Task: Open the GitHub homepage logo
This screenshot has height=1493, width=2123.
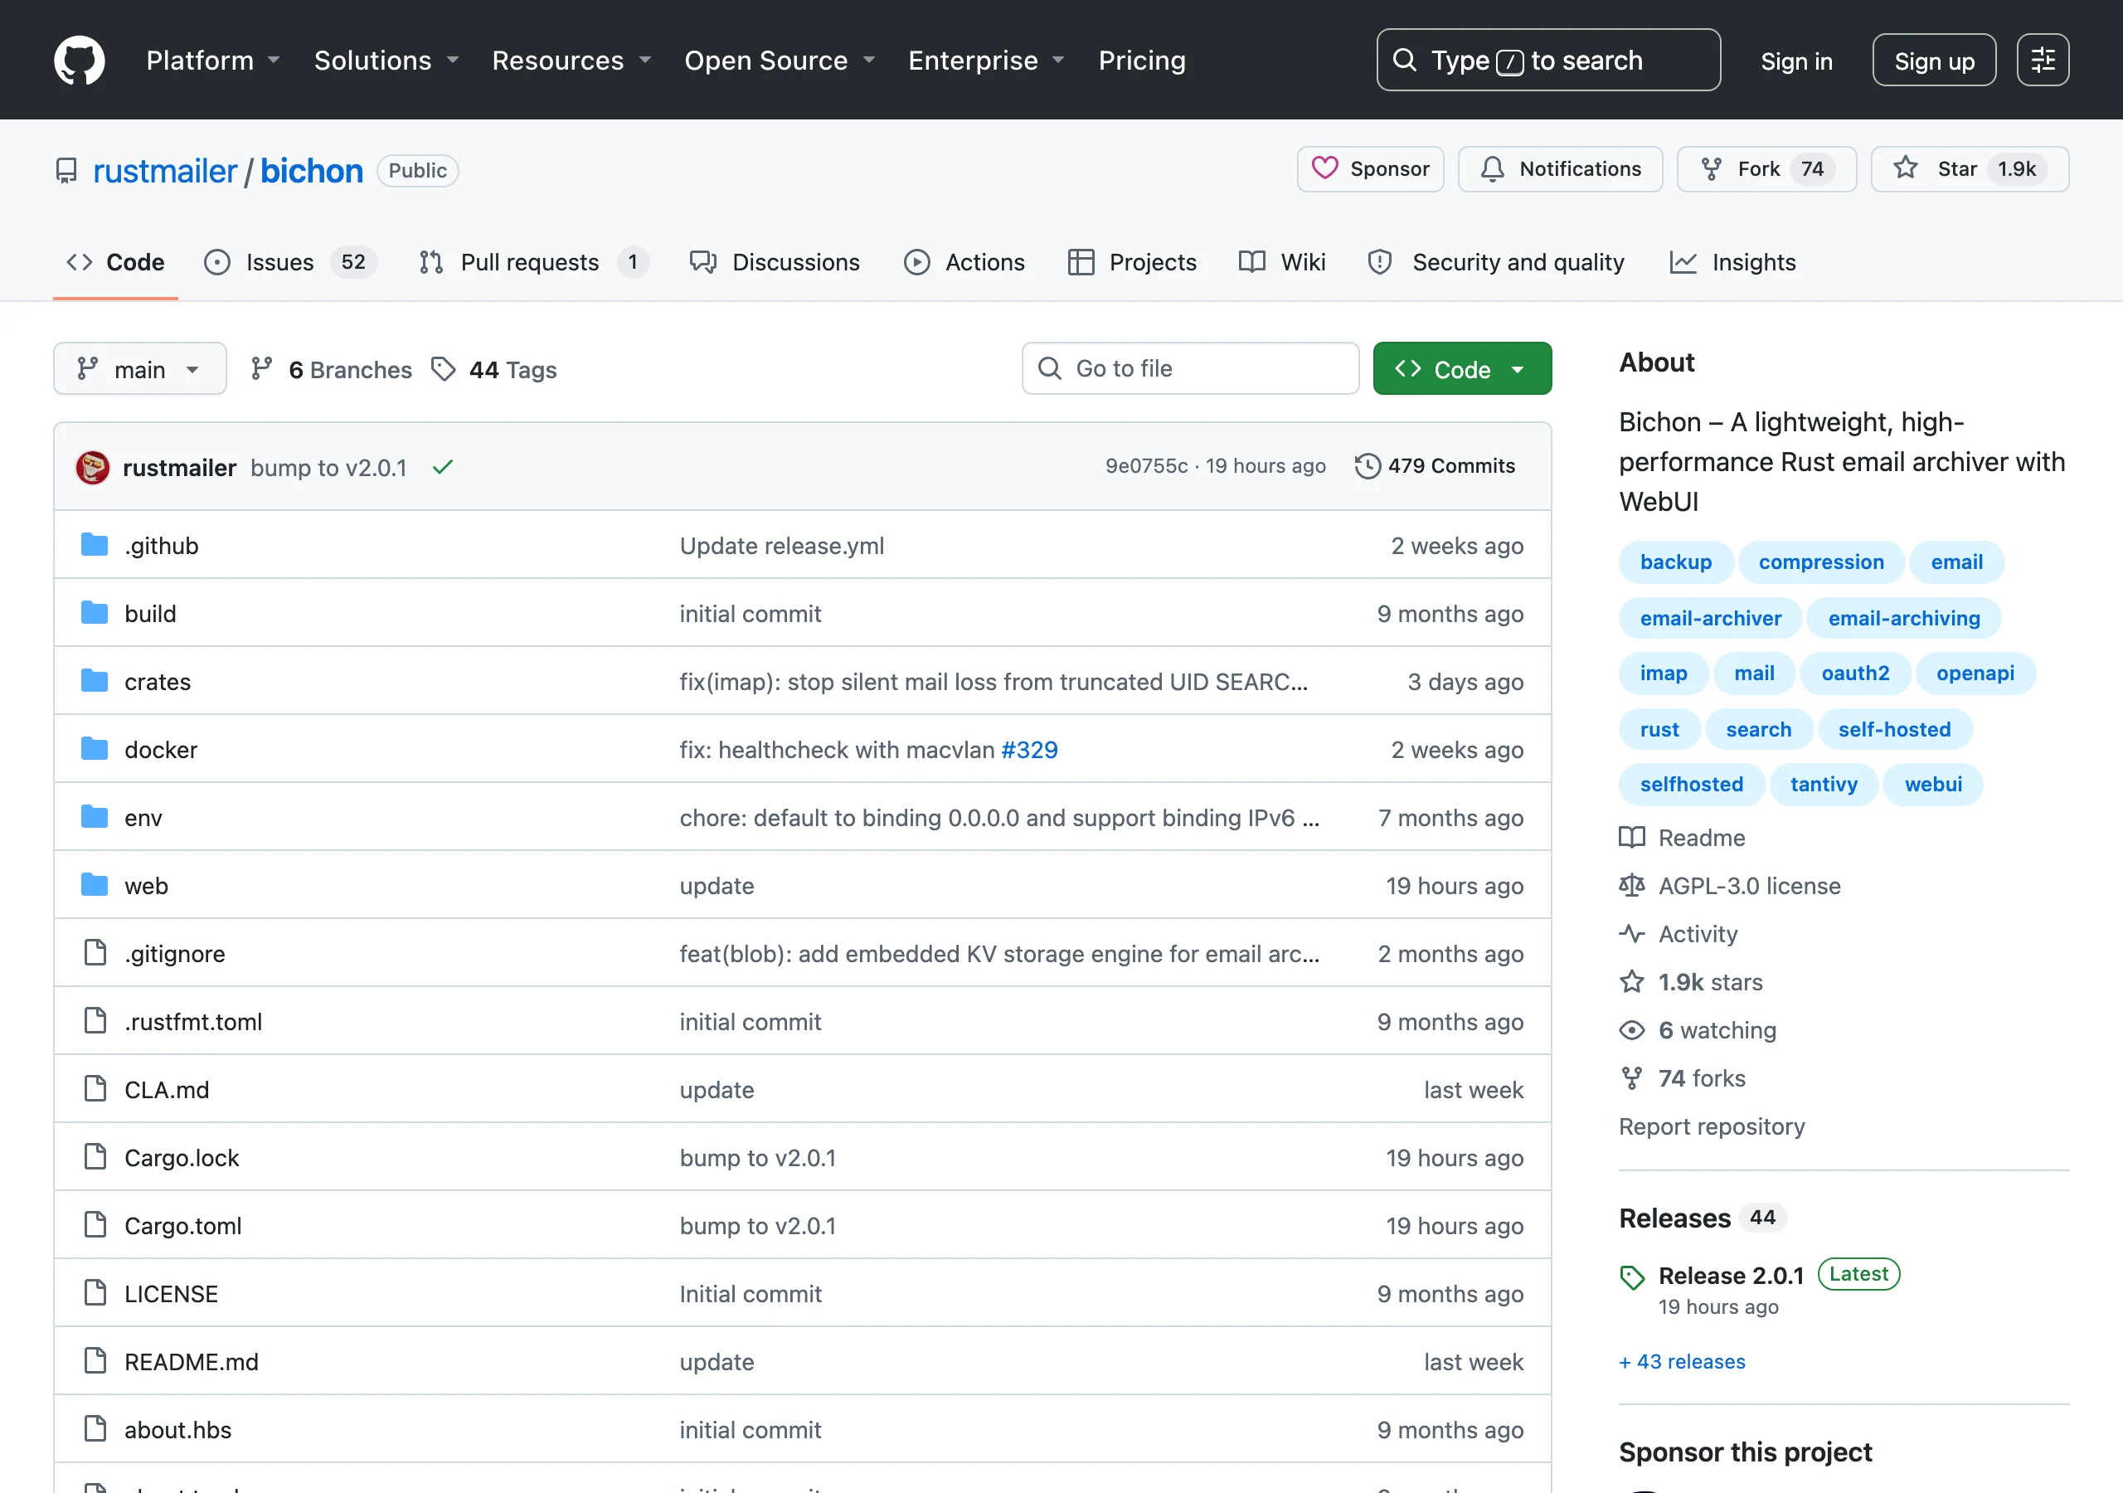Action: (80, 60)
